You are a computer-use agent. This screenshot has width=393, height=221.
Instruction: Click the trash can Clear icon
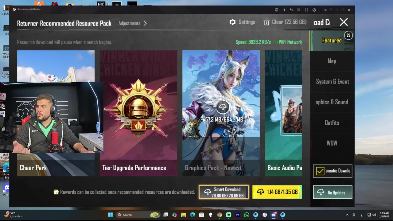point(267,22)
